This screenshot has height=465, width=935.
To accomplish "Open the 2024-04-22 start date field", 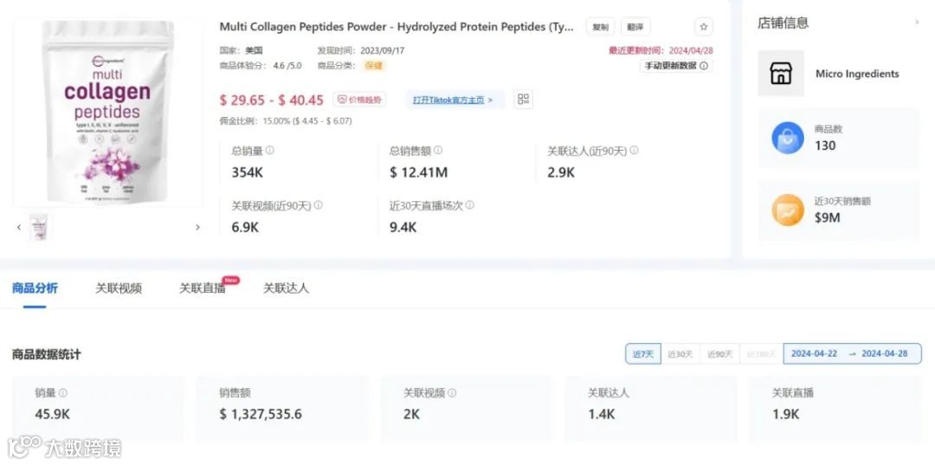I will (814, 353).
